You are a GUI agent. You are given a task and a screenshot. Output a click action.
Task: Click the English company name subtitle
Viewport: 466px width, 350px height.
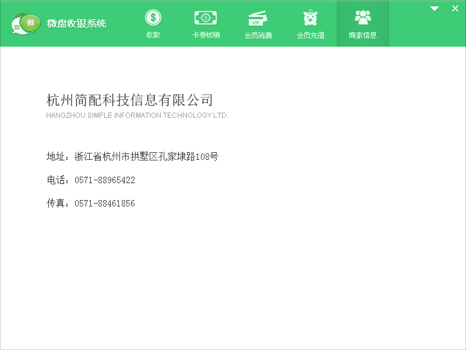click(x=137, y=115)
